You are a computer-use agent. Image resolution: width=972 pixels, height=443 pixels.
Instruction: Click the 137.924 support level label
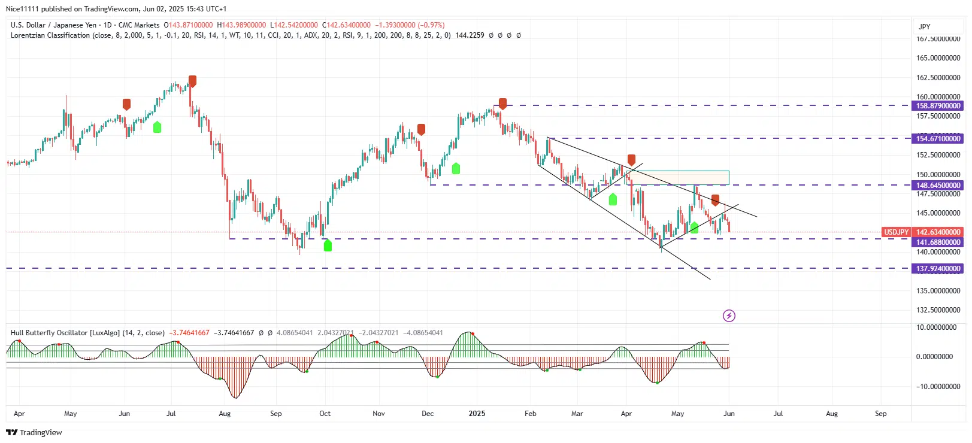(x=938, y=269)
